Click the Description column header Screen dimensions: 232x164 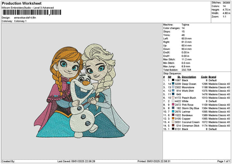click(x=189, y=77)
